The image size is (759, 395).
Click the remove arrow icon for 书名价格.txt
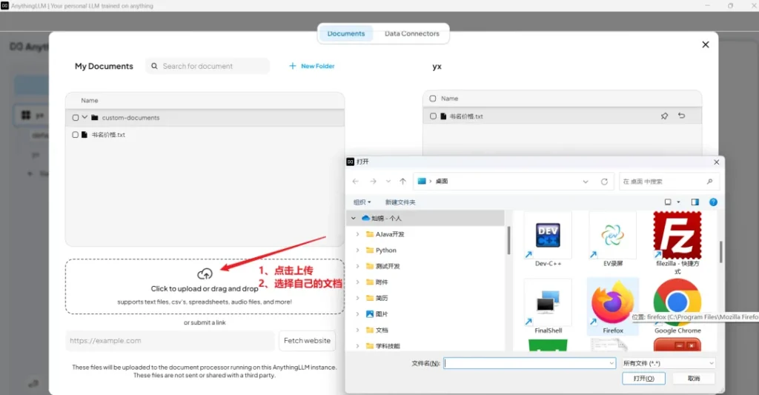(681, 116)
